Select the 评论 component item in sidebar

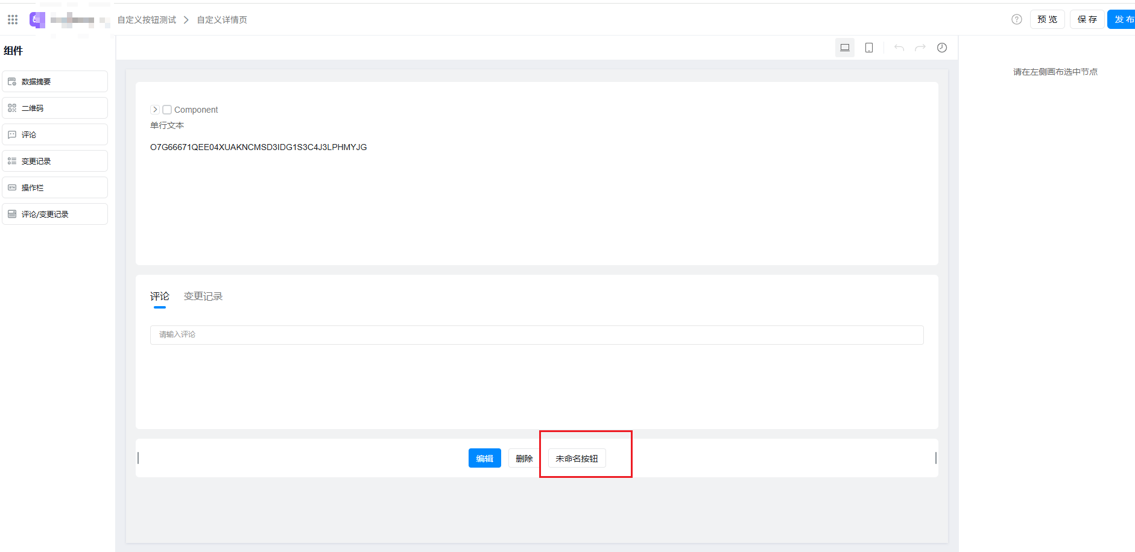point(55,134)
